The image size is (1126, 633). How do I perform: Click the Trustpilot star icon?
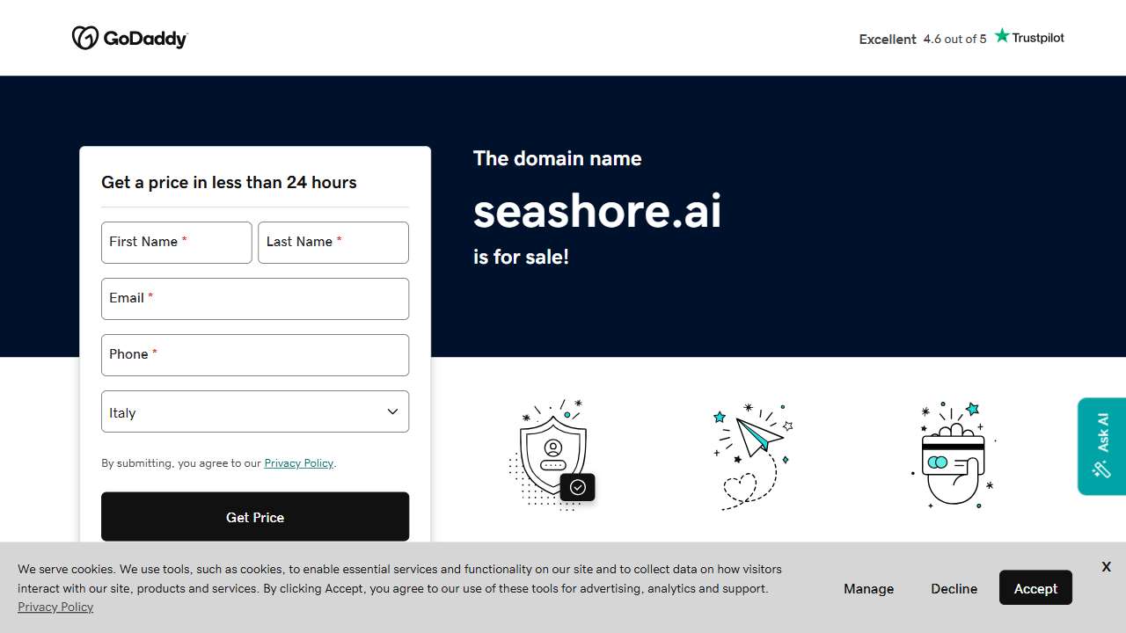[x=1002, y=35]
